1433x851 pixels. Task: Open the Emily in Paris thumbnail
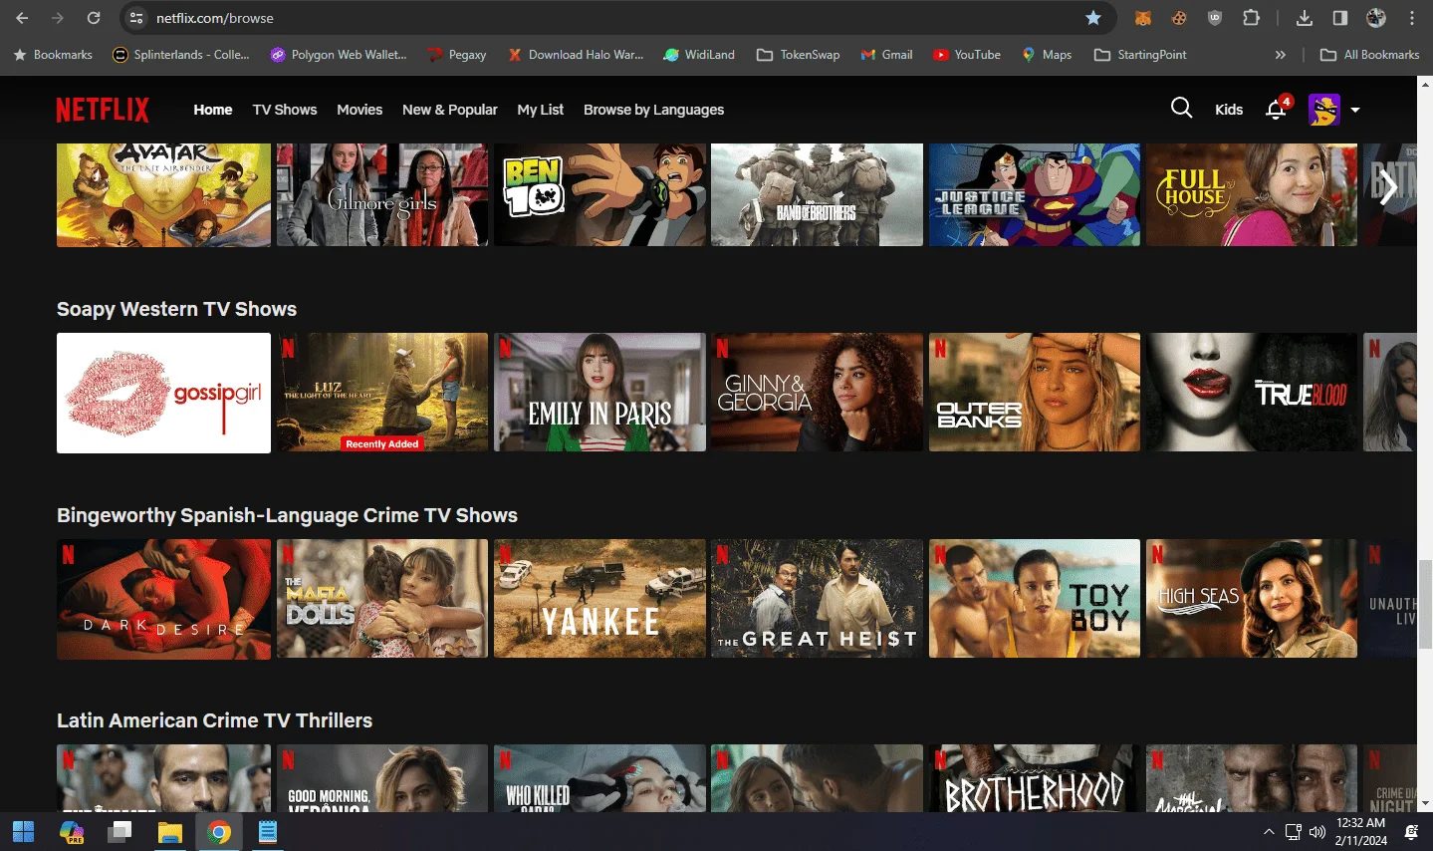pos(599,393)
